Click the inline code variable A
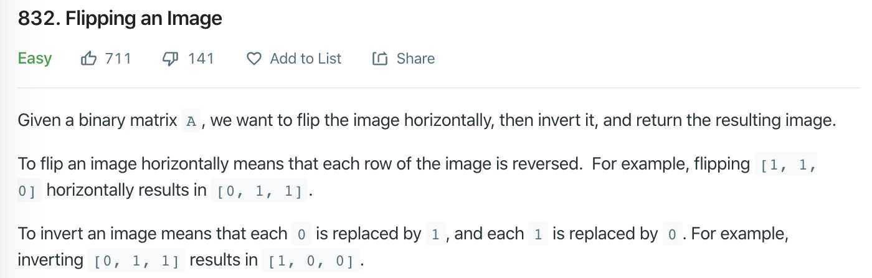 click(x=192, y=121)
